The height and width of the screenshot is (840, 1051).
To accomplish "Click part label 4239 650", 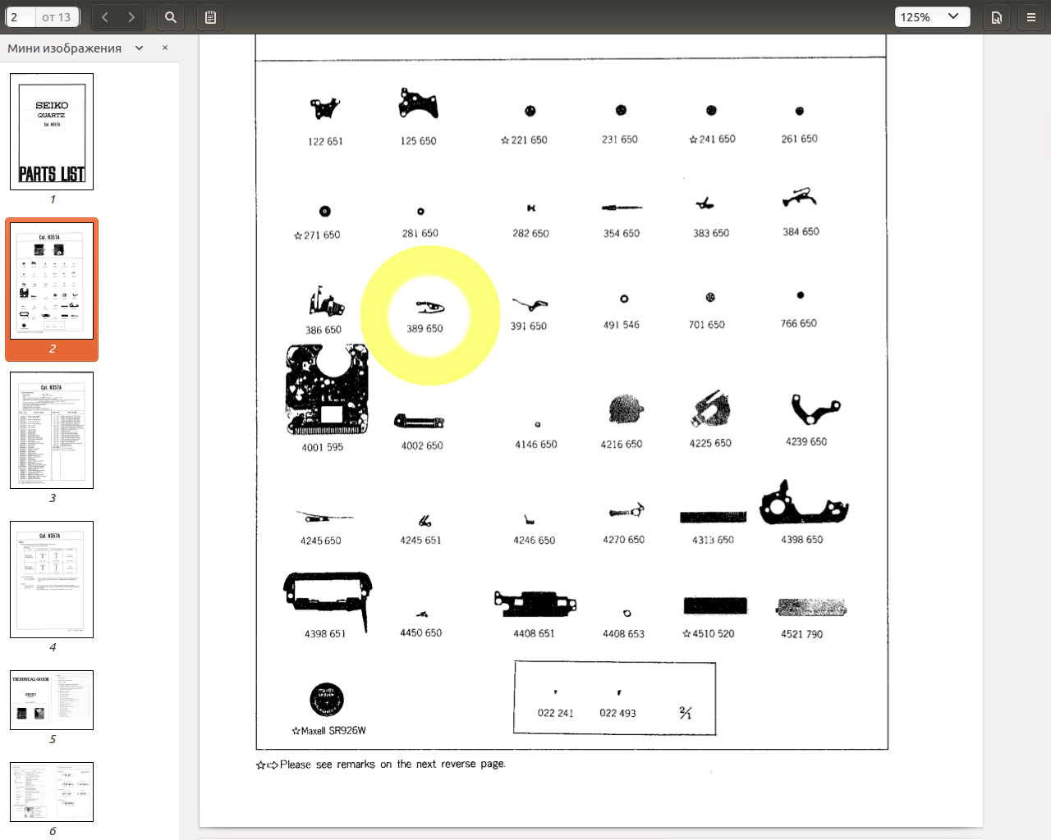I will (806, 442).
